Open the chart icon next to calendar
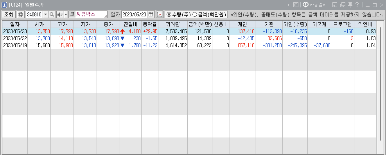The image size is (386, 155). [x=160, y=14]
